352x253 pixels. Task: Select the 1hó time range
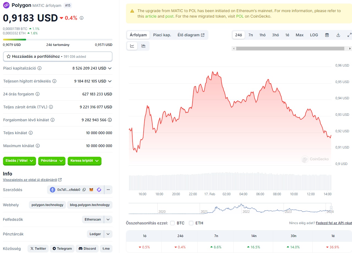pyautogui.click(x=262, y=35)
